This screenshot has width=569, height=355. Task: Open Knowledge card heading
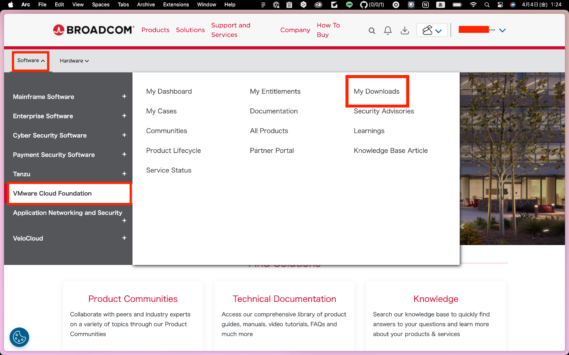click(436, 299)
